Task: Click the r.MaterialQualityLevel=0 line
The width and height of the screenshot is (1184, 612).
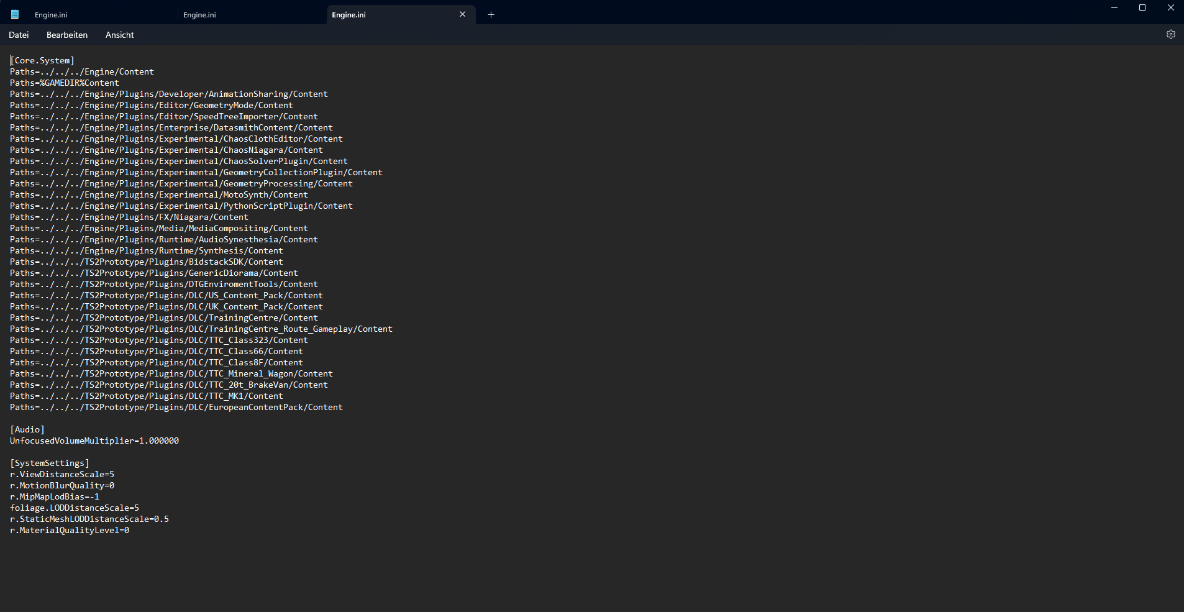Action: point(70,530)
